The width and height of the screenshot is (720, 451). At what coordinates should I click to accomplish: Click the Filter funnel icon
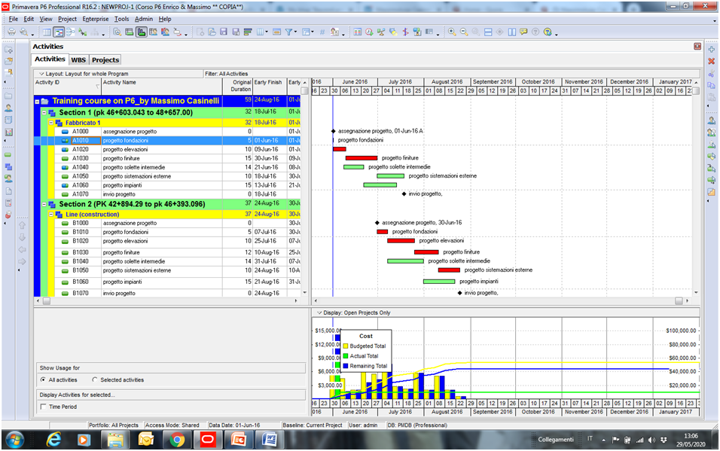click(288, 32)
